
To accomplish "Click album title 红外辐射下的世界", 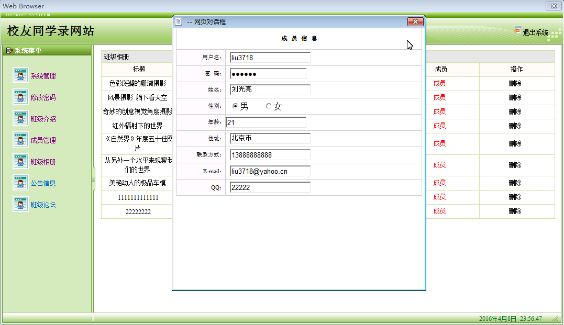I will 137,126.
